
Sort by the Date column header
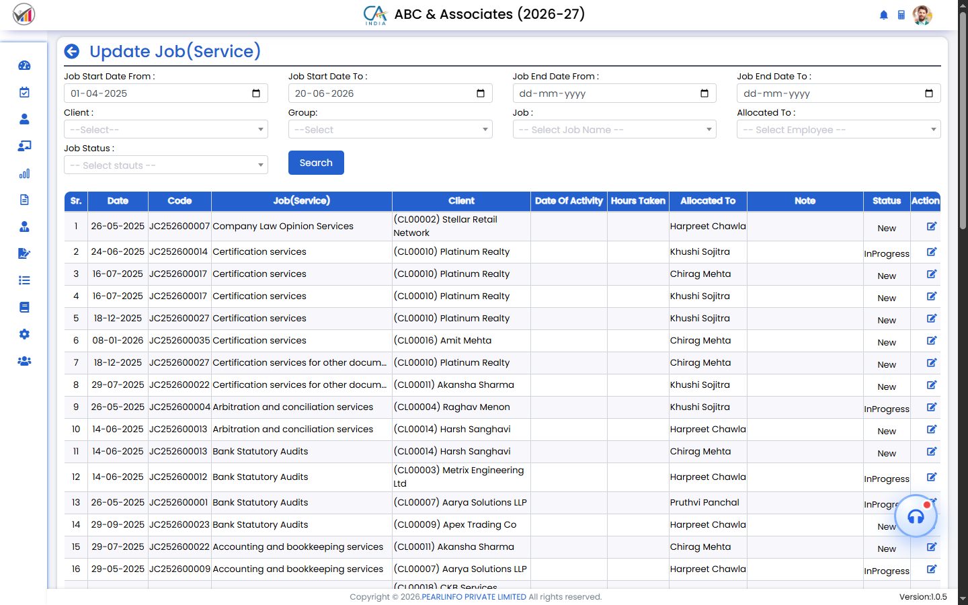pyautogui.click(x=118, y=201)
